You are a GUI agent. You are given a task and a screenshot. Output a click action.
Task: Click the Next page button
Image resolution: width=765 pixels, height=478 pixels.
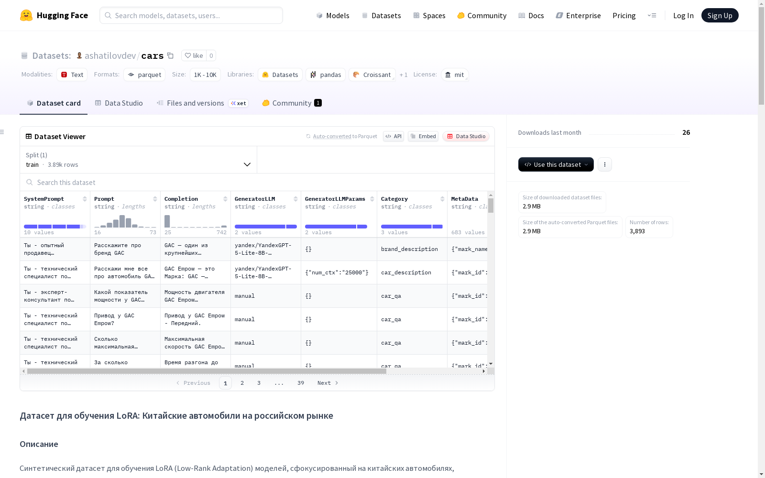point(328,383)
